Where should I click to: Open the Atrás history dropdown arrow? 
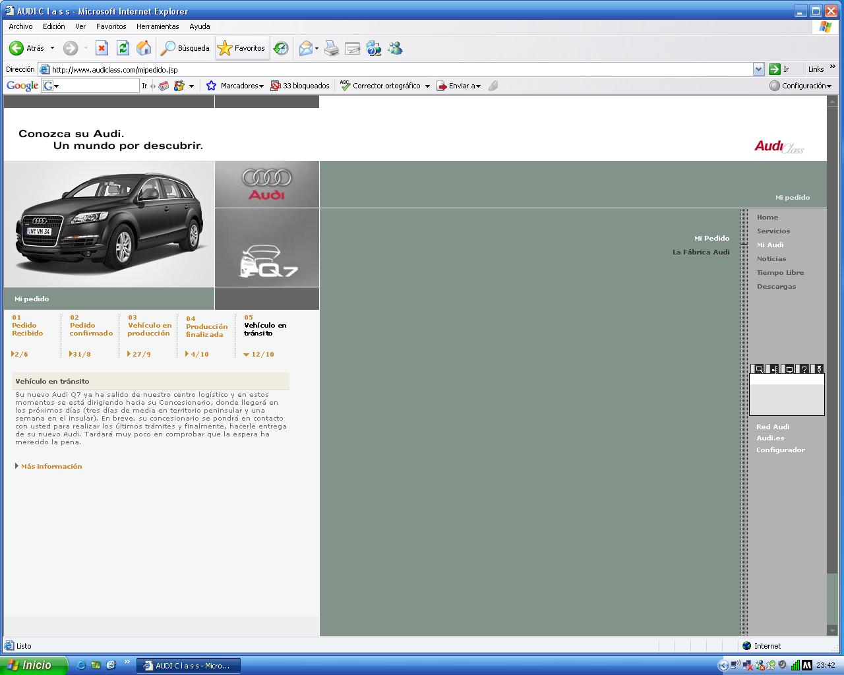(52, 48)
